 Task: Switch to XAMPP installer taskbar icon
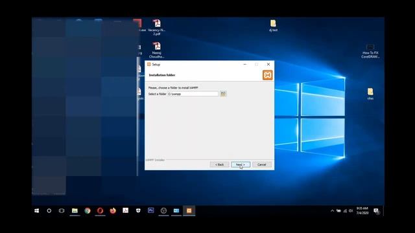point(189,210)
